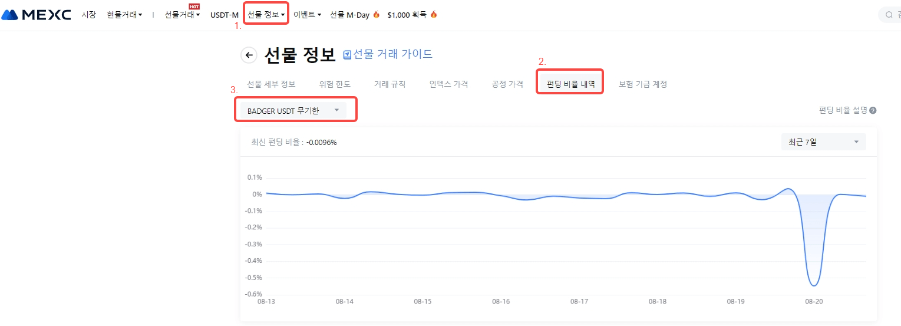Click the back arrow icon
This screenshot has height=326, width=901.
click(x=249, y=55)
